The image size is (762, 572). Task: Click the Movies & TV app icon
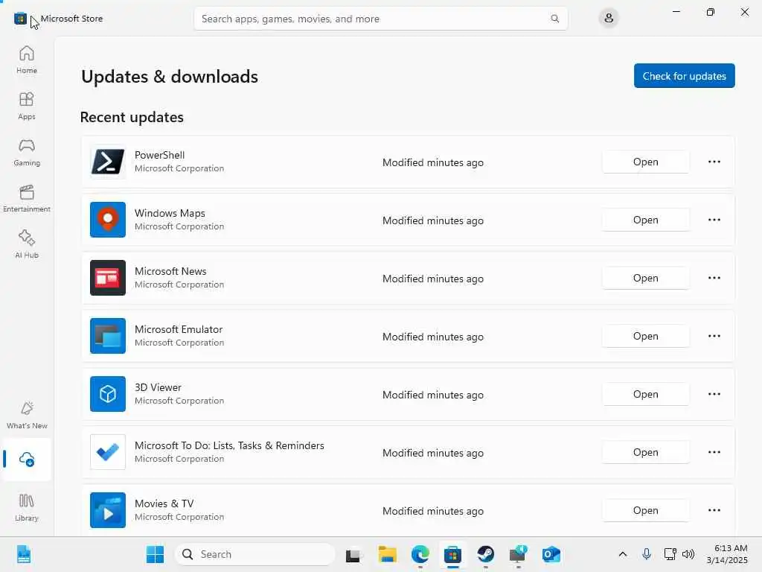click(108, 510)
